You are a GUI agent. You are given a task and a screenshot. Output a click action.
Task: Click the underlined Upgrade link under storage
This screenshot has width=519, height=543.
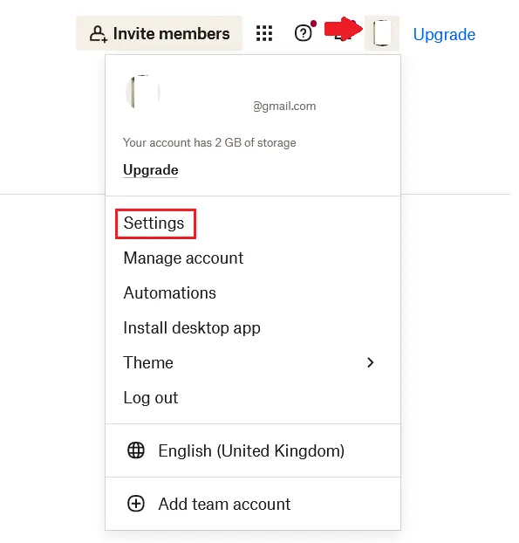click(151, 169)
